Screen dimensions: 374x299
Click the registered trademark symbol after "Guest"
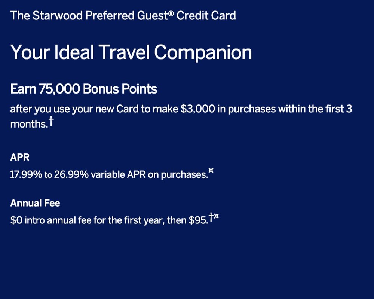tap(171, 14)
